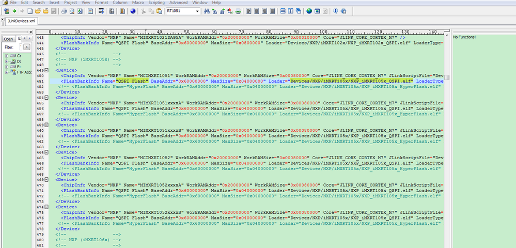Expand the D: drive node
The height and width of the screenshot is (248, 516).
coord(7,61)
